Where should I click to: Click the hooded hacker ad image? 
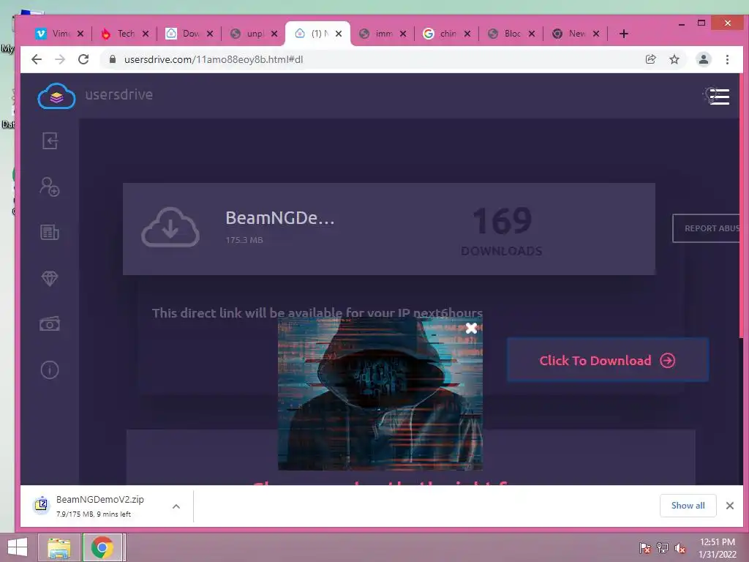(x=380, y=394)
